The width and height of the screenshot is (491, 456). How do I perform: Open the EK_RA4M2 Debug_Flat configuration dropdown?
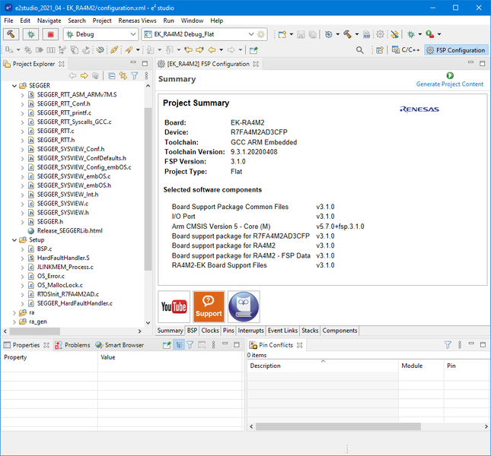(250, 35)
